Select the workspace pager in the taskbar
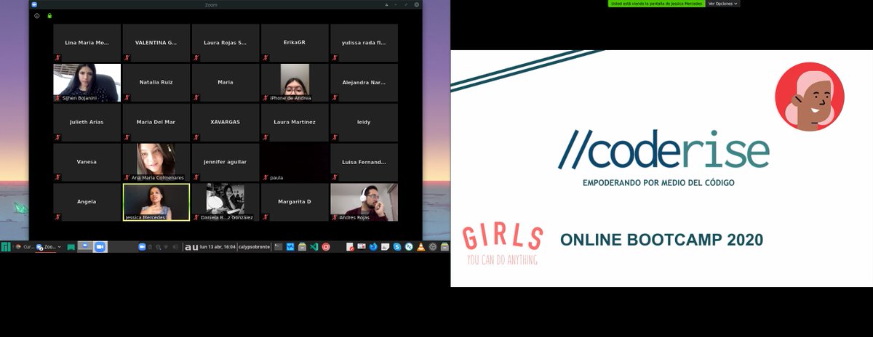873x337 pixels. (x=85, y=247)
